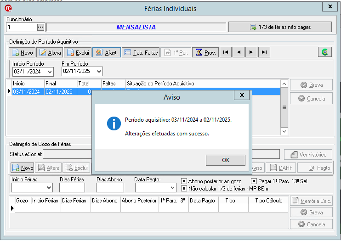Viewport: 341px width, 241px height.
Task: Click Novo in Período Aquisitivo toolbar
Action: click(22, 52)
